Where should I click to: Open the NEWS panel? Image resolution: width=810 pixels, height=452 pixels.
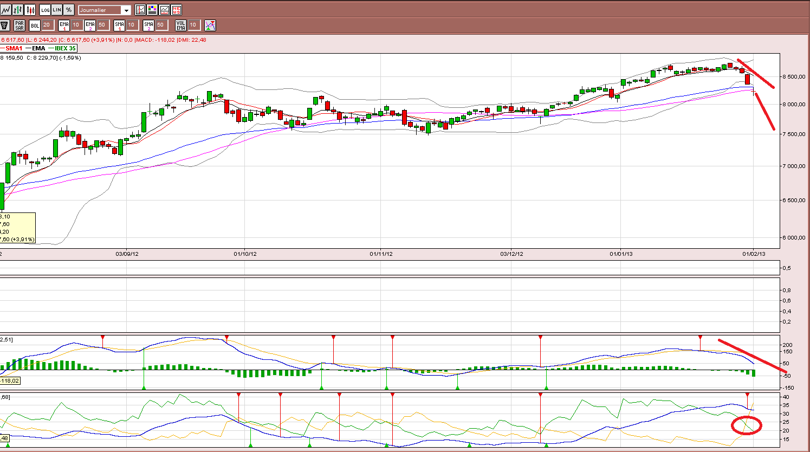tap(176, 10)
